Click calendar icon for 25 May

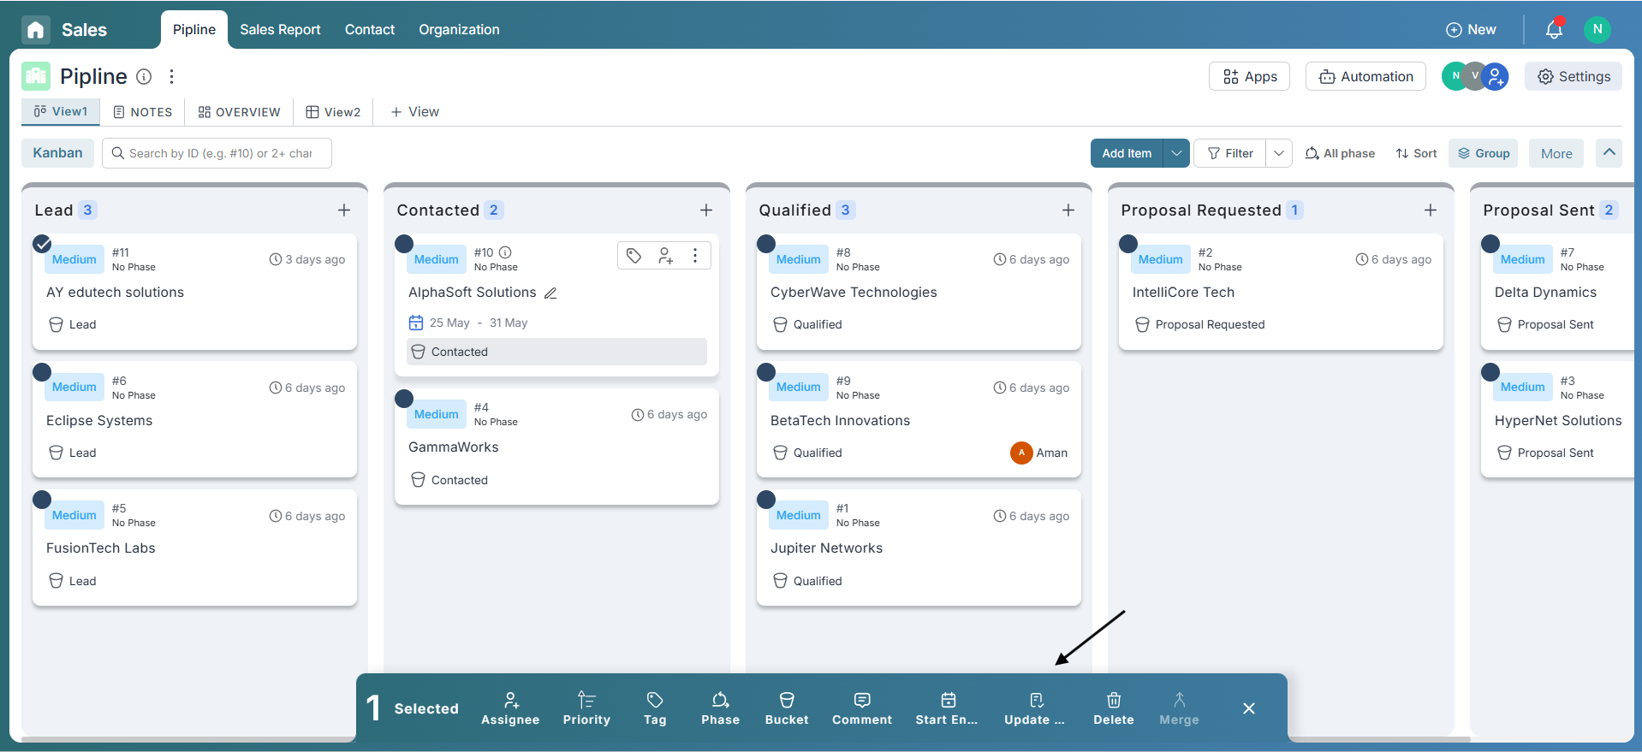click(416, 323)
